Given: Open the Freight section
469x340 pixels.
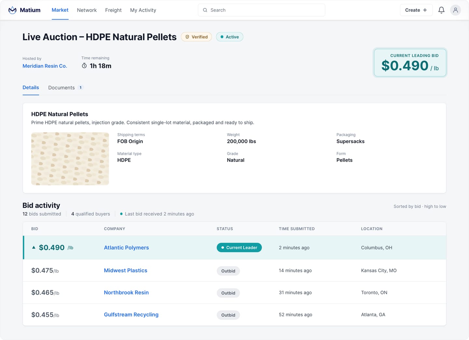Looking at the screenshot, I should click(113, 10).
